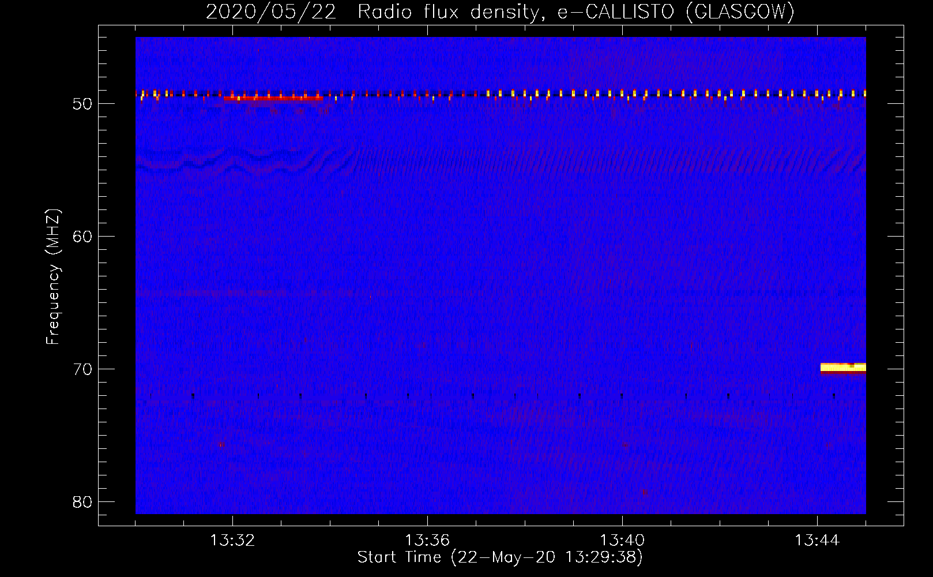Click the 70 frequency tick label
This screenshot has height=577, width=933.
coord(83,369)
